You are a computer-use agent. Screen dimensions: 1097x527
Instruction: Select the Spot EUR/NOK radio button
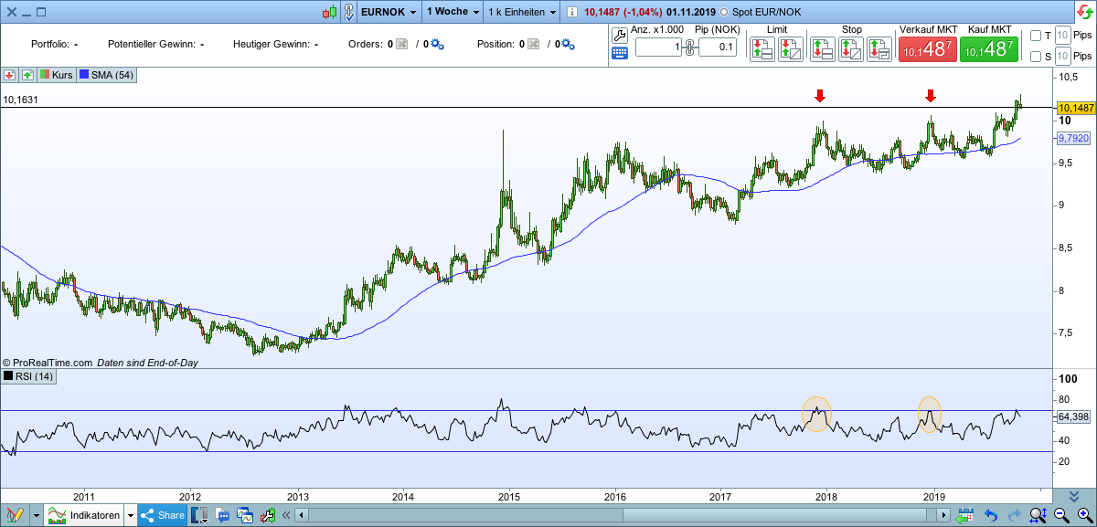point(725,12)
